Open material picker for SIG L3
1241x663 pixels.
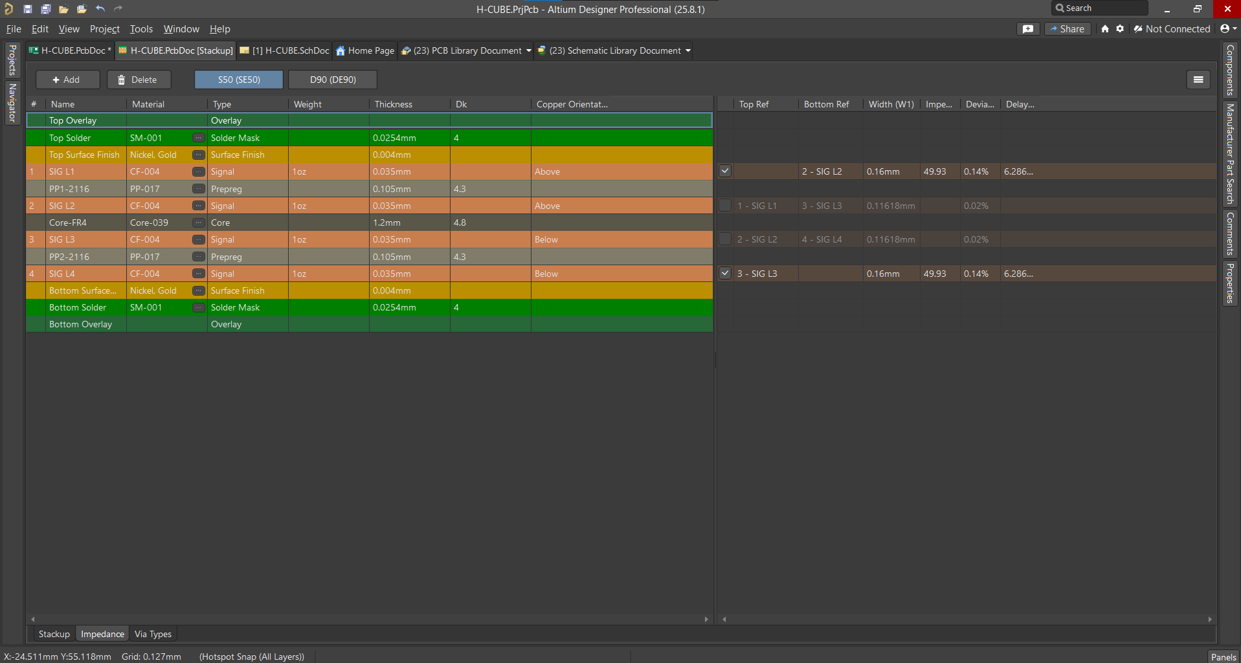click(x=199, y=239)
